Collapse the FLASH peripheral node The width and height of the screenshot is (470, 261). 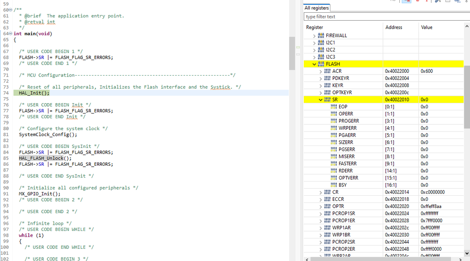coord(314,64)
